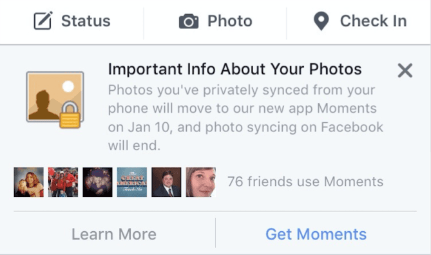Open the group in red shirts thumbnail
This screenshot has width=431, height=255.
[x=63, y=182]
